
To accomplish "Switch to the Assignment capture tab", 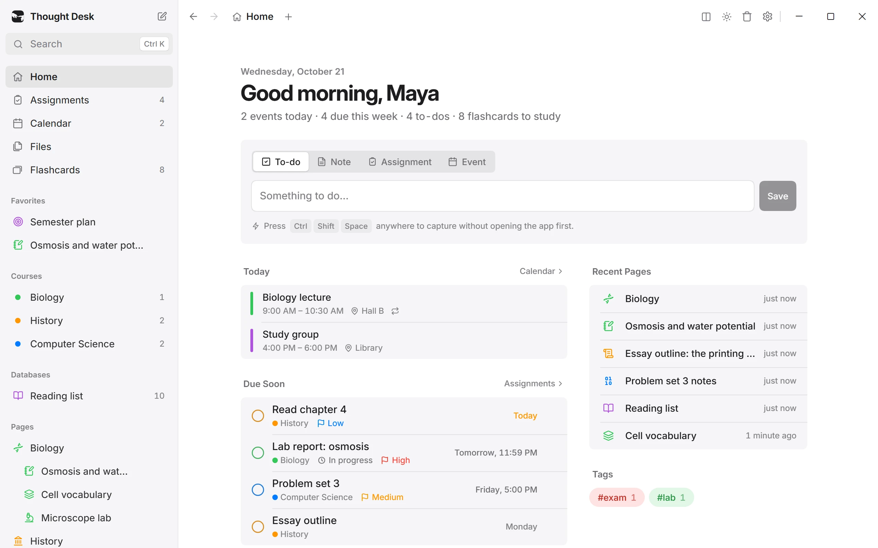I will click(x=400, y=162).
